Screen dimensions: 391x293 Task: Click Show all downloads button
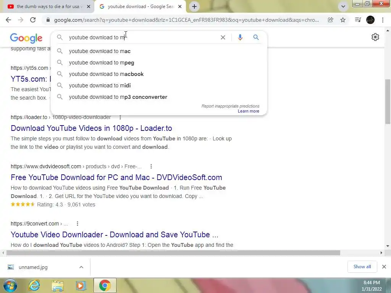(362, 267)
